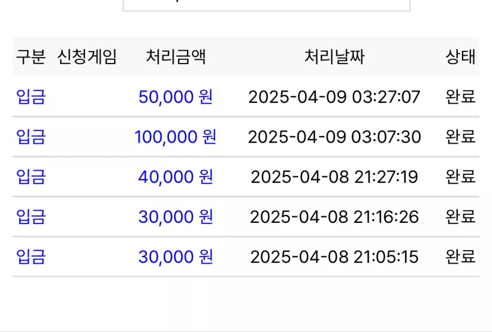492x332 pixels.
Task: Click the 구분 column header
Action: (x=31, y=57)
